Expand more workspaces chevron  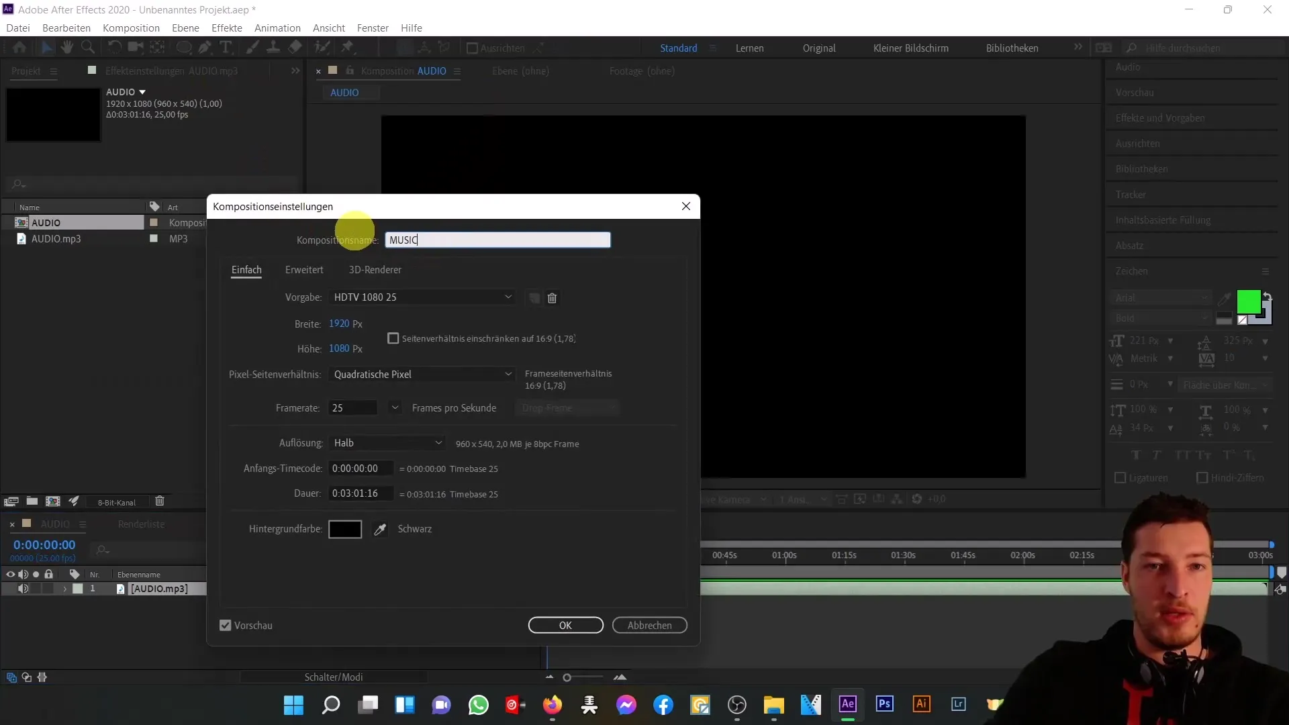[x=1078, y=48]
